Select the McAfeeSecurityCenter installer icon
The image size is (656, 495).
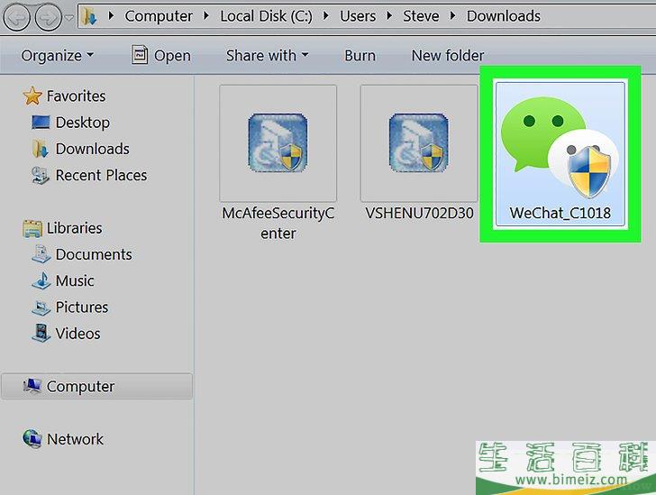(x=278, y=143)
